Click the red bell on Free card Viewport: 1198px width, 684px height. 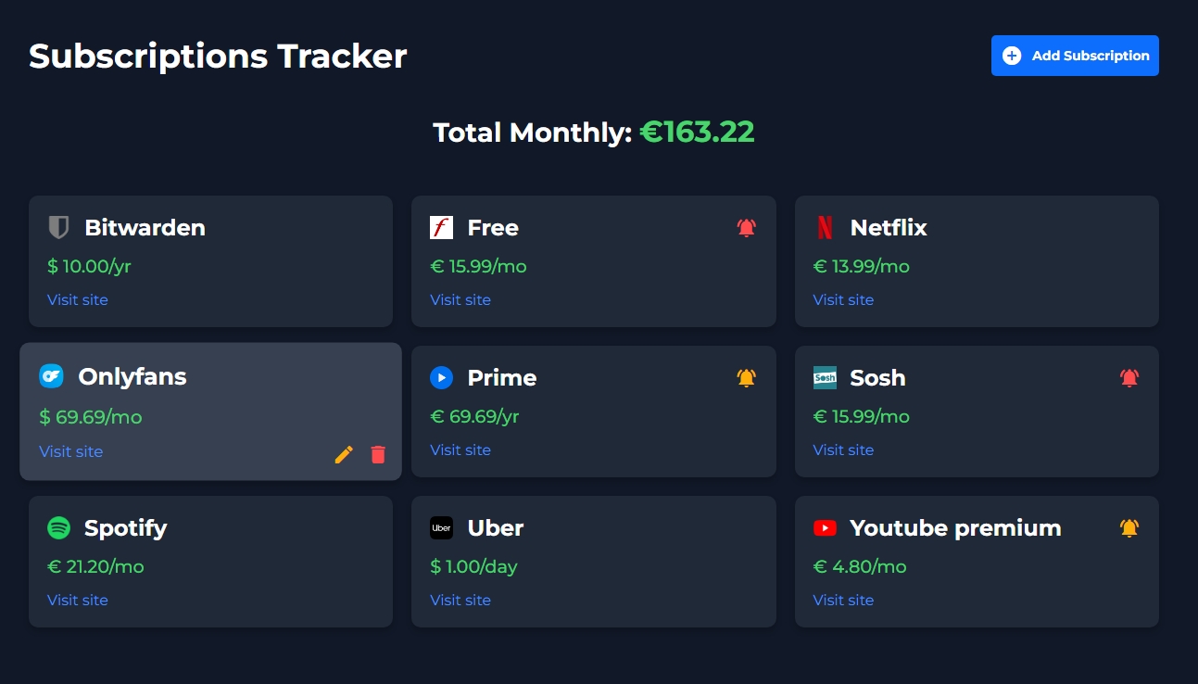pyautogui.click(x=746, y=227)
